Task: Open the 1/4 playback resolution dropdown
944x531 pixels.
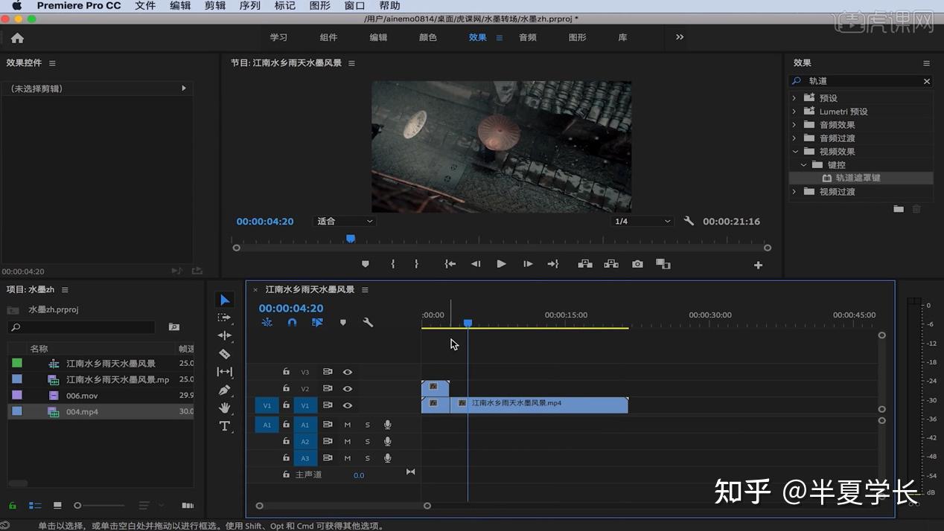Action: tap(642, 222)
